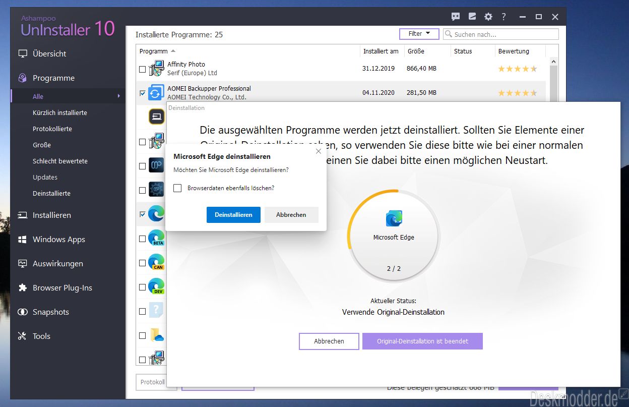Screen dimensions: 629x407
Task: Toggle checkbox for Edge Dev row
Action: coord(142,287)
